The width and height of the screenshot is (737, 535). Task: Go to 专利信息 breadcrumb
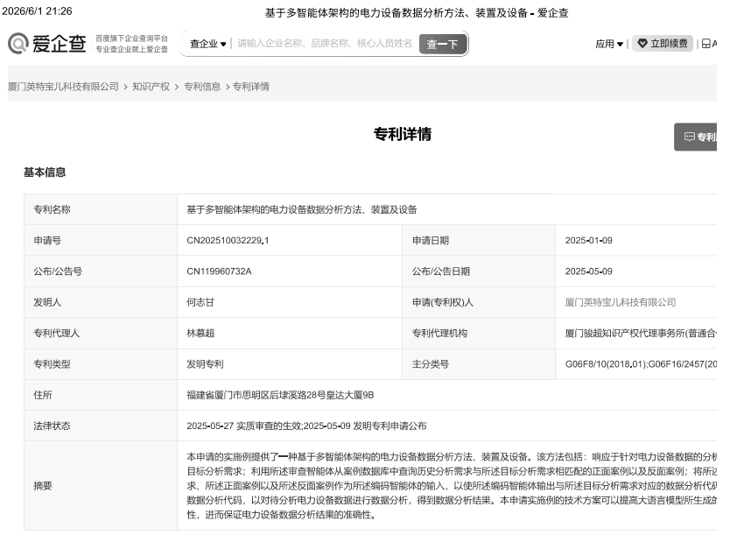(x=202, y=87)
